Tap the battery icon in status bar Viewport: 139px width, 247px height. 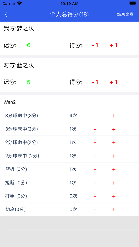point(133,3)
